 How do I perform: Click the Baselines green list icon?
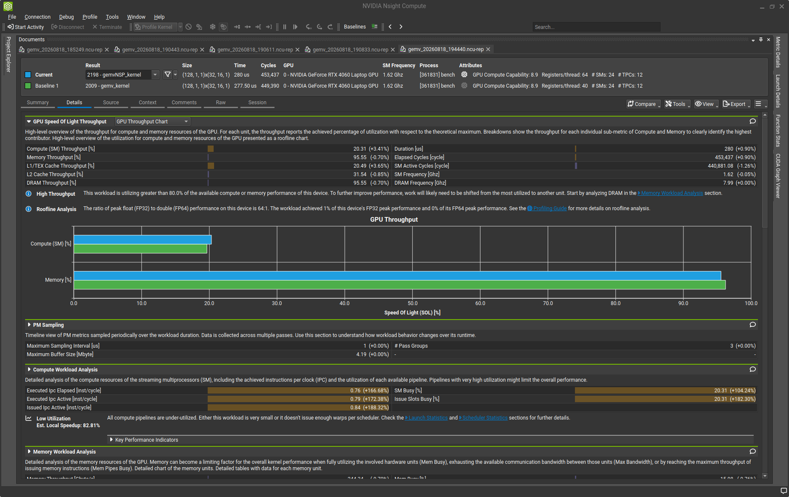374,26
